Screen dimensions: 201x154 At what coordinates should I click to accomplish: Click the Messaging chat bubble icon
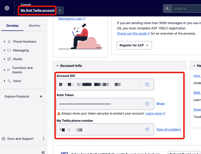click(9, 50)
